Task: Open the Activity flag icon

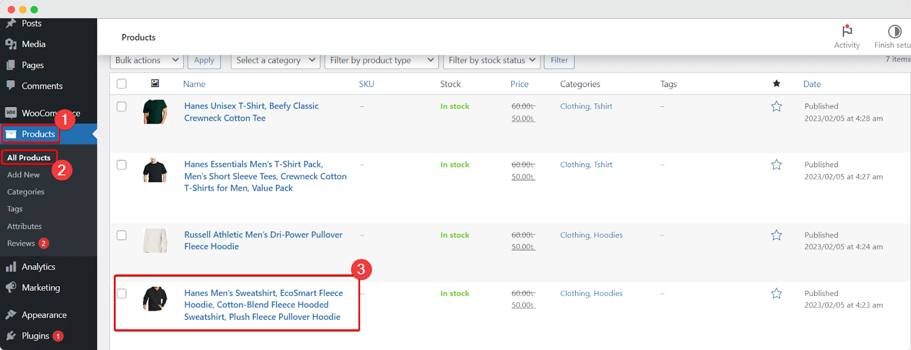Action: click(847, 31)
